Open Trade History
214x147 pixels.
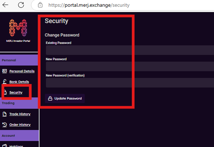(x=20, y=114)
